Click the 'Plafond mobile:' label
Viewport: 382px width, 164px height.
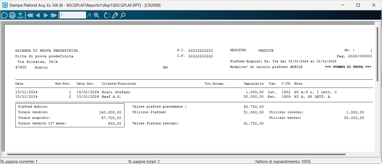(33, 106)
